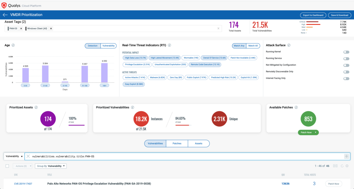Select the 0-30 days age range
This screenshot has width=354, height=189.
[x=25, y=85]
